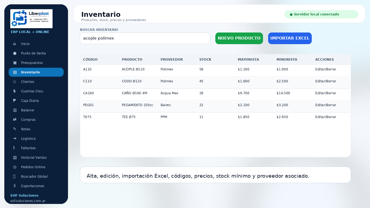Click the Presupuestos sidebar icon
Image resolution: width=370 pixels, height=208 pixels.
pos(15,63)
